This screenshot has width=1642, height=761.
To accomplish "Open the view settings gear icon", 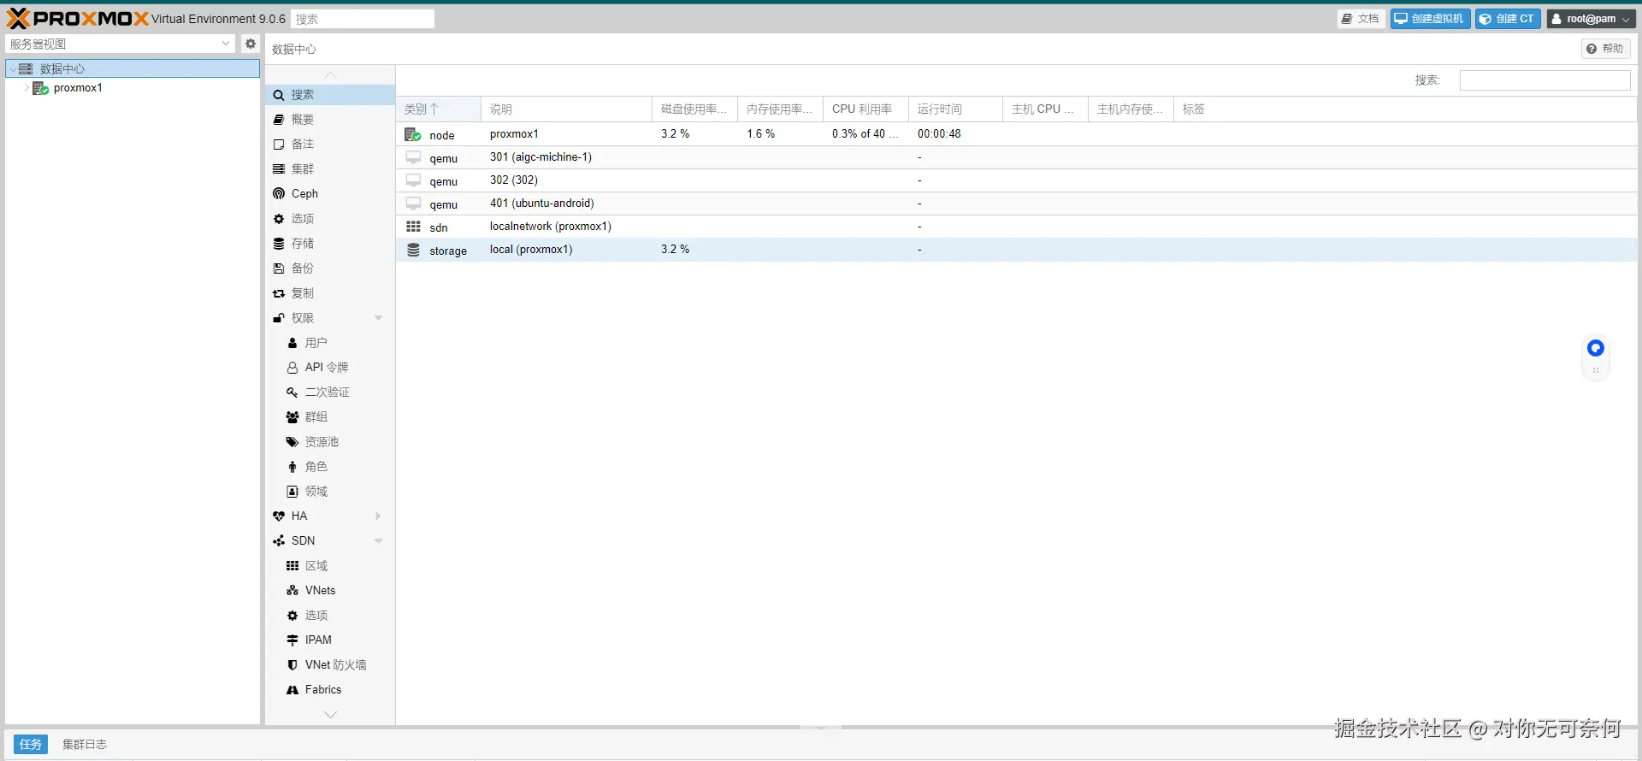I will (x=250, y=44).
